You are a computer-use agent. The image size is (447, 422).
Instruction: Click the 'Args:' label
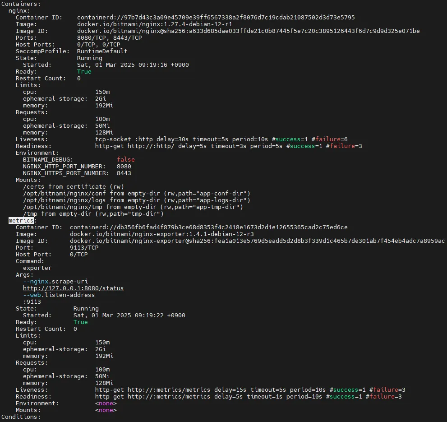point(24,275)
